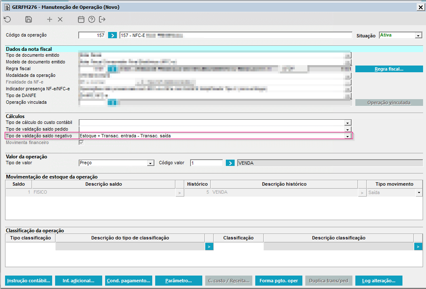Click the lookup arrow after Descrição do tipo de classificação

tap(209, 247)
